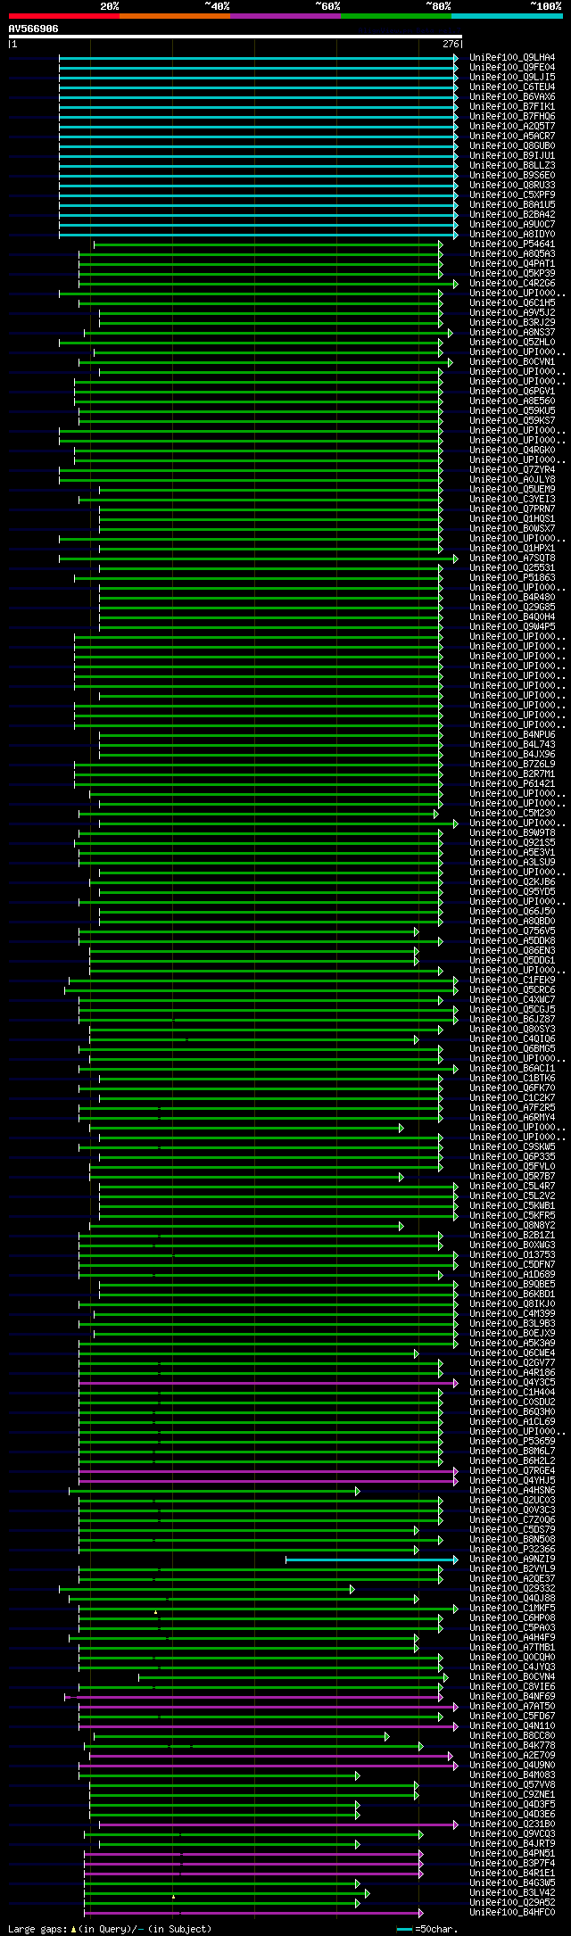
Task: Click label UniRef100_Q4N110
Action: [x=512, y=1726]
